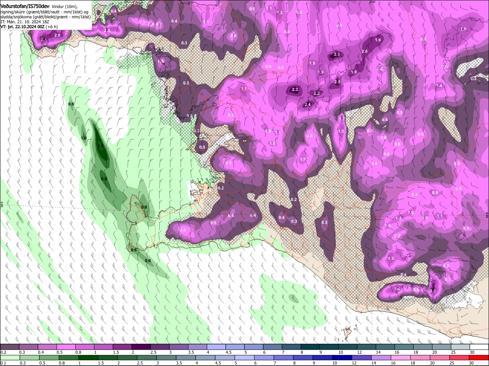
Task: Select bright pink 0.5 swatch on snow scale
Action: coord(66,347)
